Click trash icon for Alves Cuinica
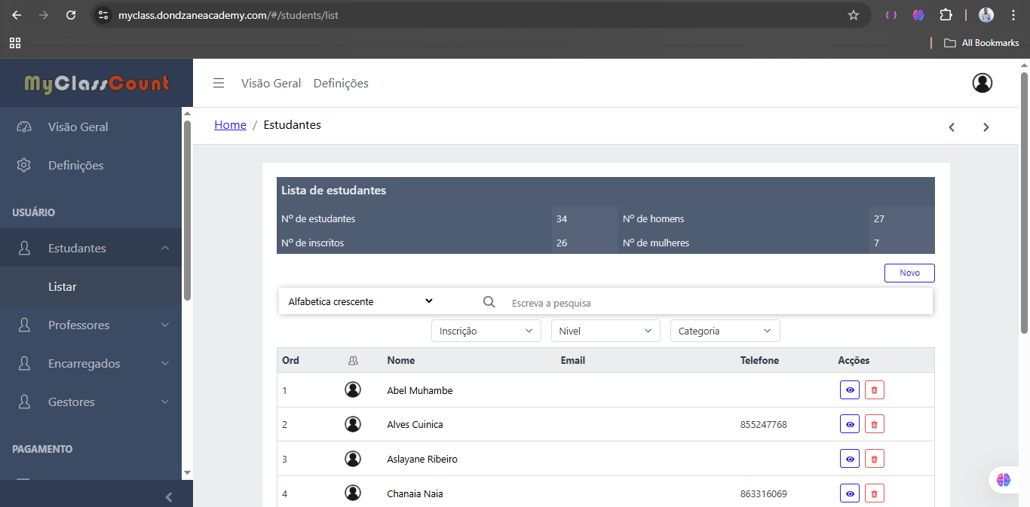 point(874,425)
